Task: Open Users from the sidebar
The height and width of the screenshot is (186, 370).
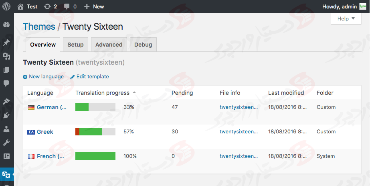Action: pyautogui.click(x=6, y=129)
